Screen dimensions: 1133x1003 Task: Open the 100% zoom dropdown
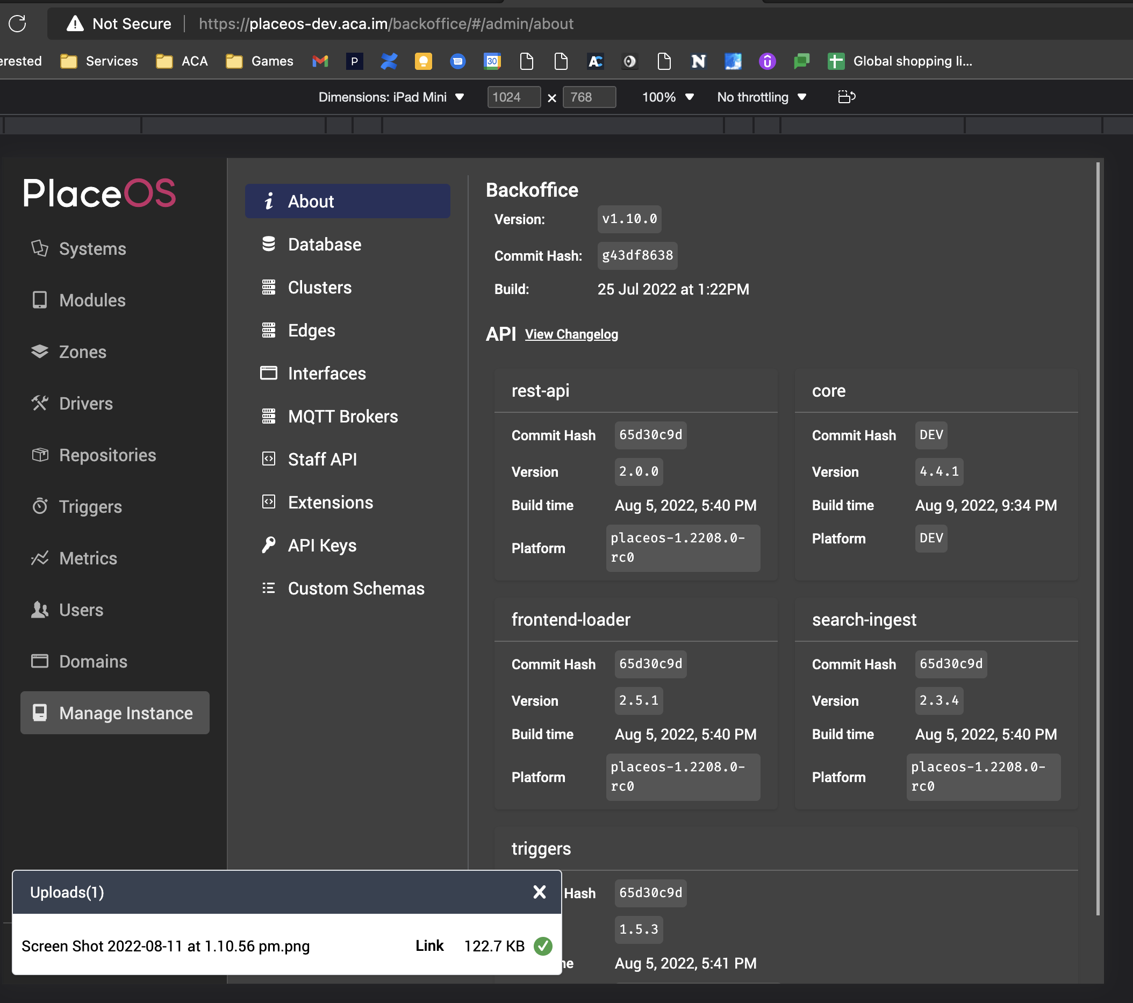click(x=668, y=97)
